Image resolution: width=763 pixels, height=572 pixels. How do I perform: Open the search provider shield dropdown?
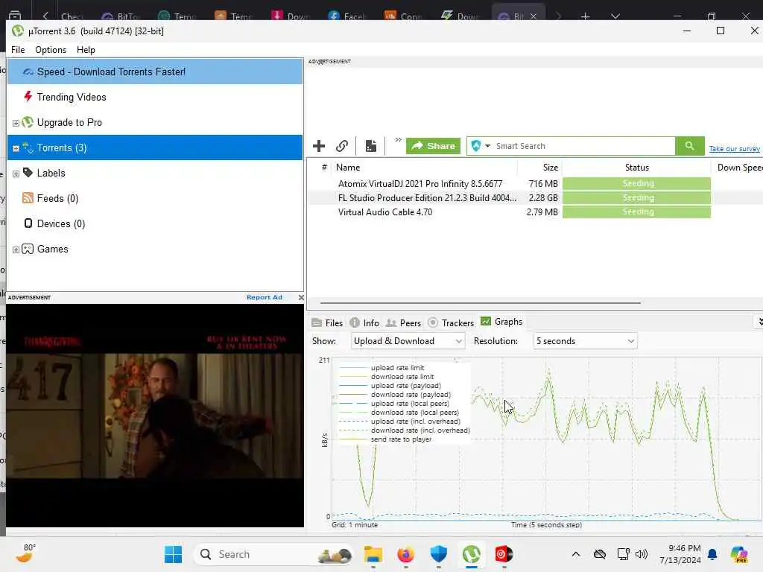click(481, 146)
